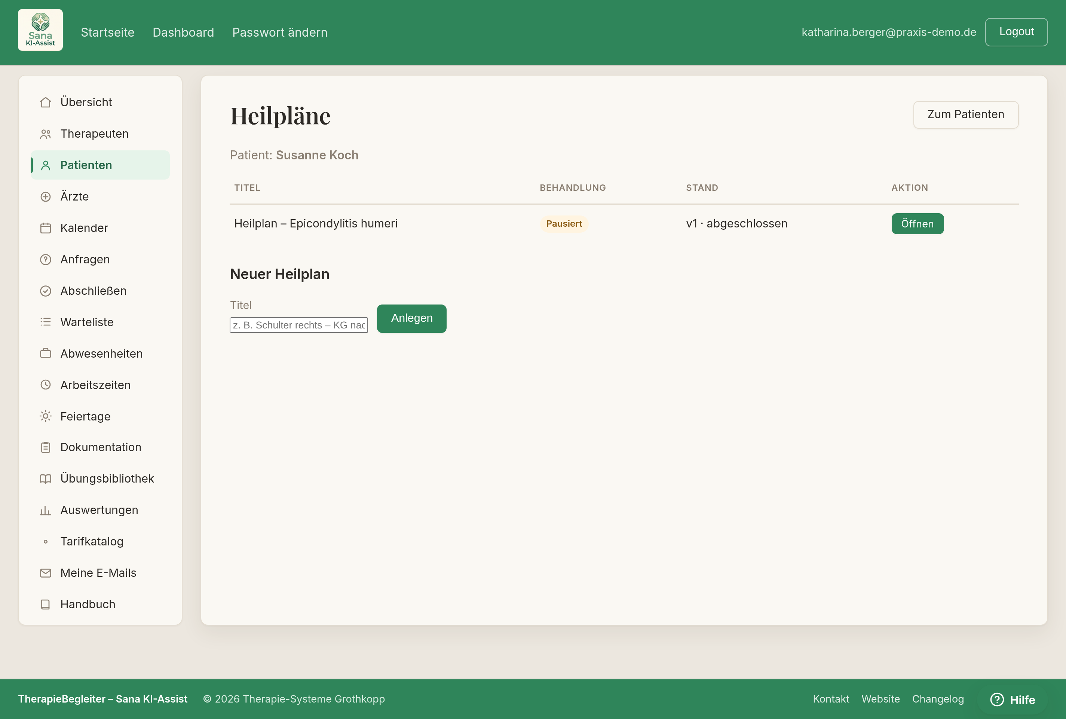Screen dimensions: 1066x719
Task: Click the list icon beside Warteliste
Action: click(x=45, y=322)
